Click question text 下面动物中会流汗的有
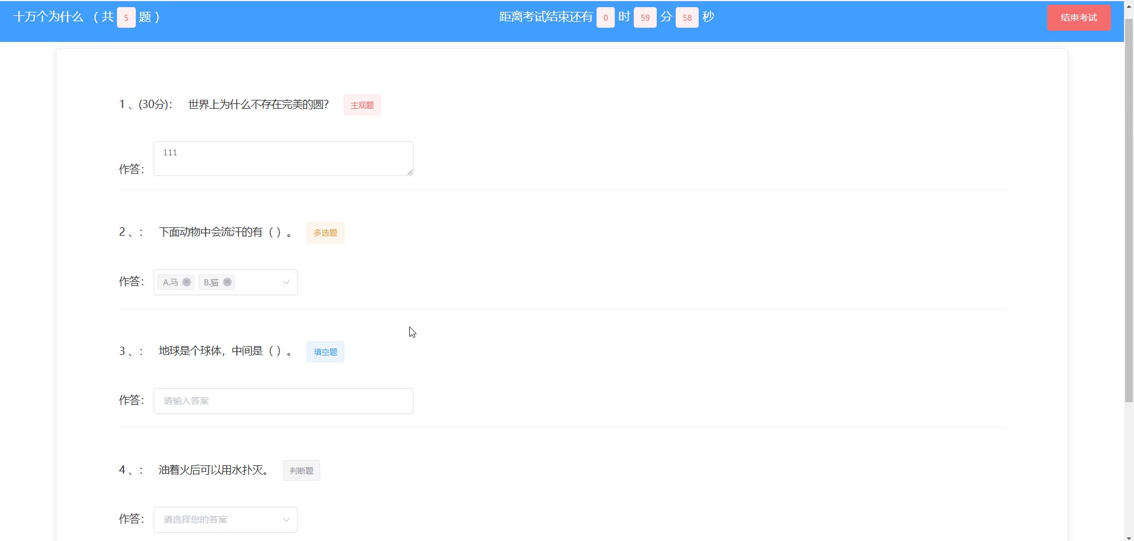This screenshot has width=1134, height=541. [211, 232]
